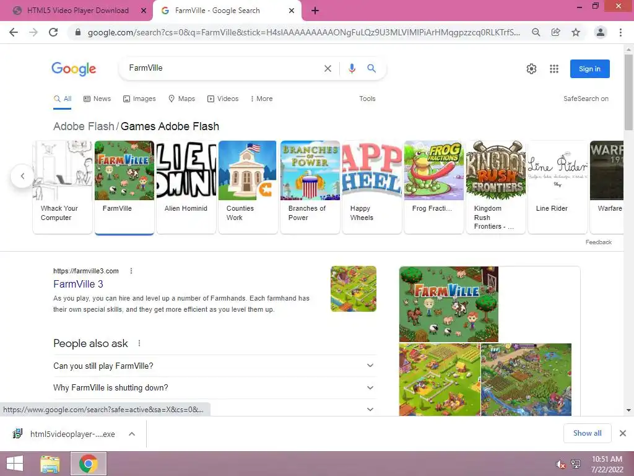The image size is (634, 476).
Task: Expand 'Can you still play FarmVille?' question
Action: pyautogui.click(x=215, y=366)
